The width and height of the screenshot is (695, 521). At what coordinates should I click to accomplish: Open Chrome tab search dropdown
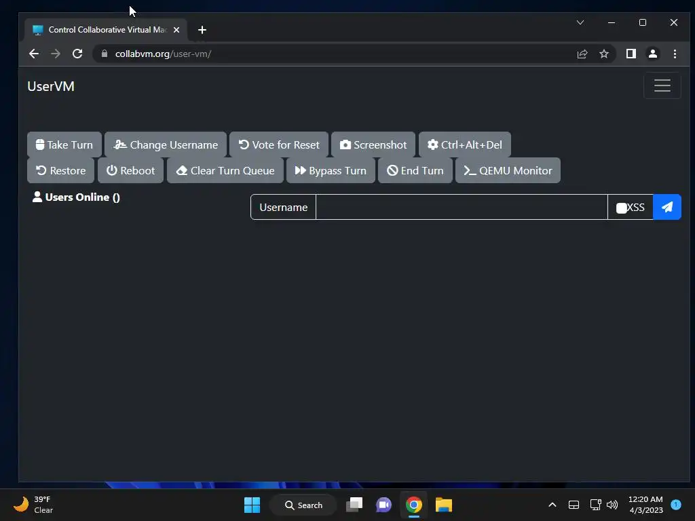click(580, 22)
